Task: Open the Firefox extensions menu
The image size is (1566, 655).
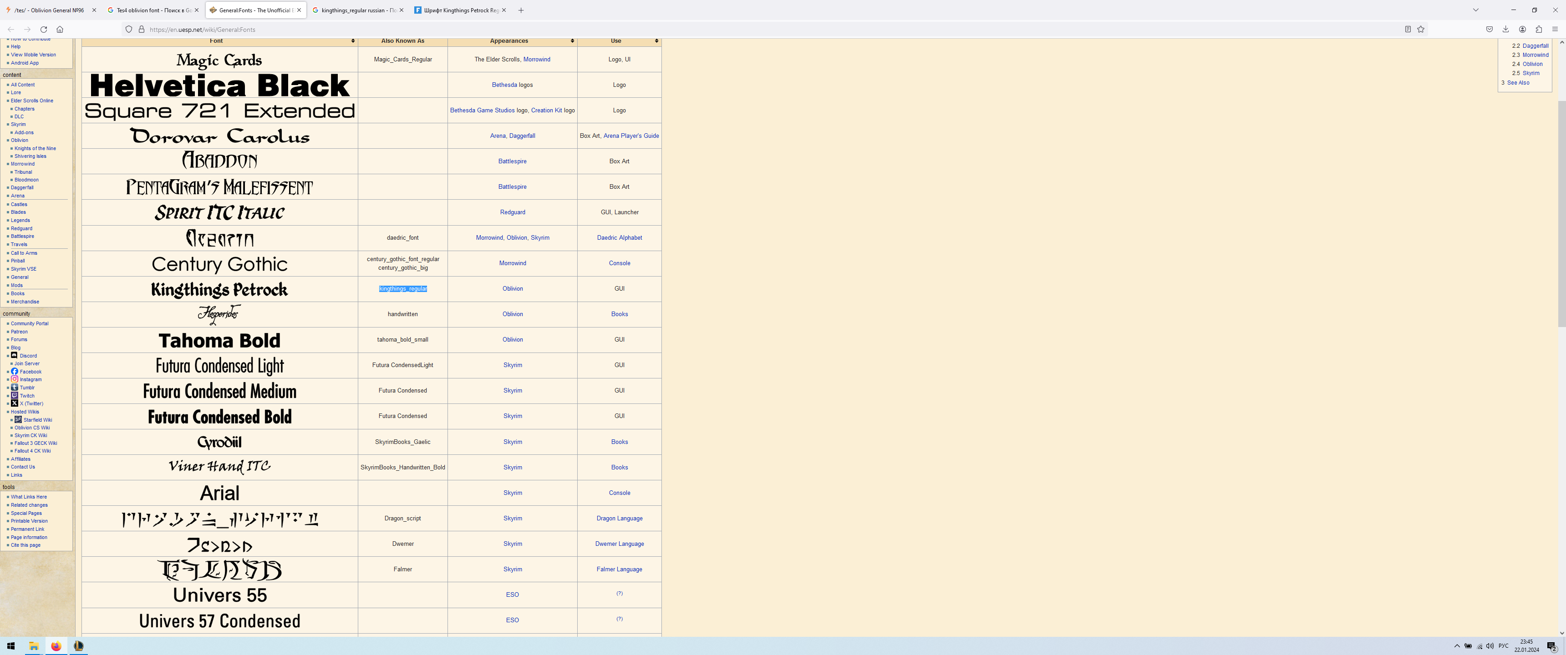Action: pyautogui.click(x=1539, y=29)
